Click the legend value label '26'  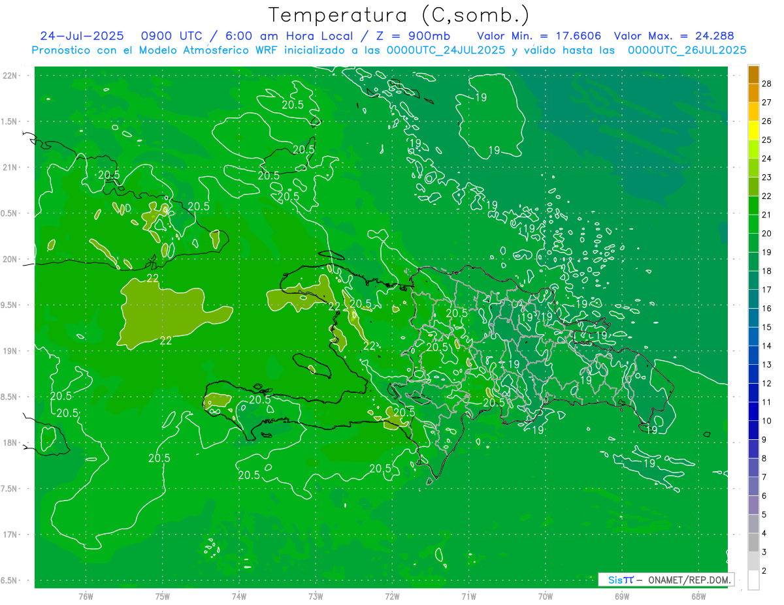coord(767,121)
